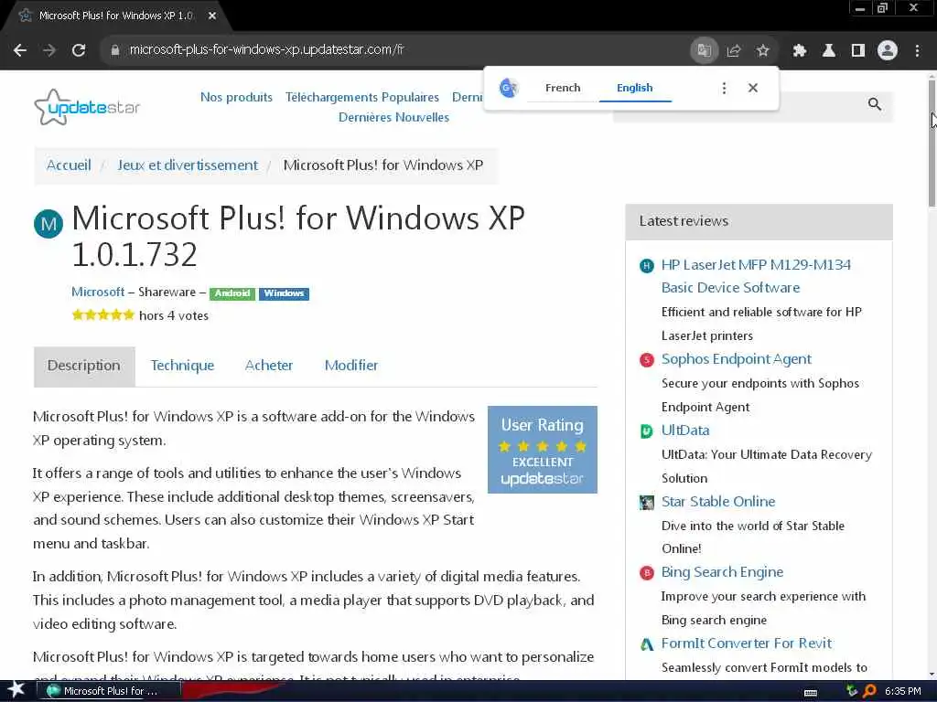Image resolution: width=937 pixels, height=702 pixels.
Task: Switch to the Modifier tab
Action: (351, 366)
